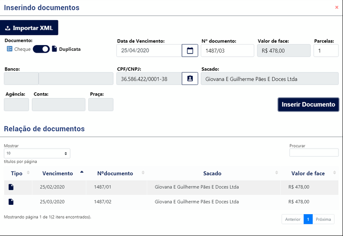The height and width of the screenshot is (236, 343).
Task: Click the Anterior pagination button
Action: pos(293,219)
